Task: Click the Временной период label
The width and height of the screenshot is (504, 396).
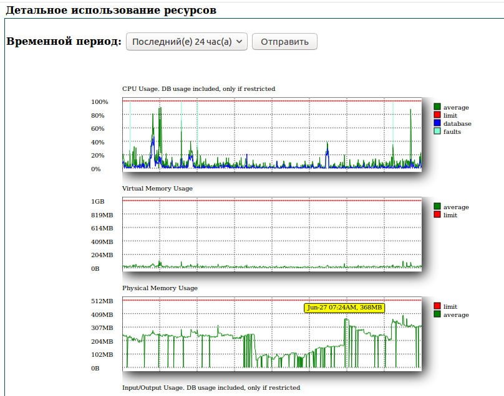Action: [64, 41]
